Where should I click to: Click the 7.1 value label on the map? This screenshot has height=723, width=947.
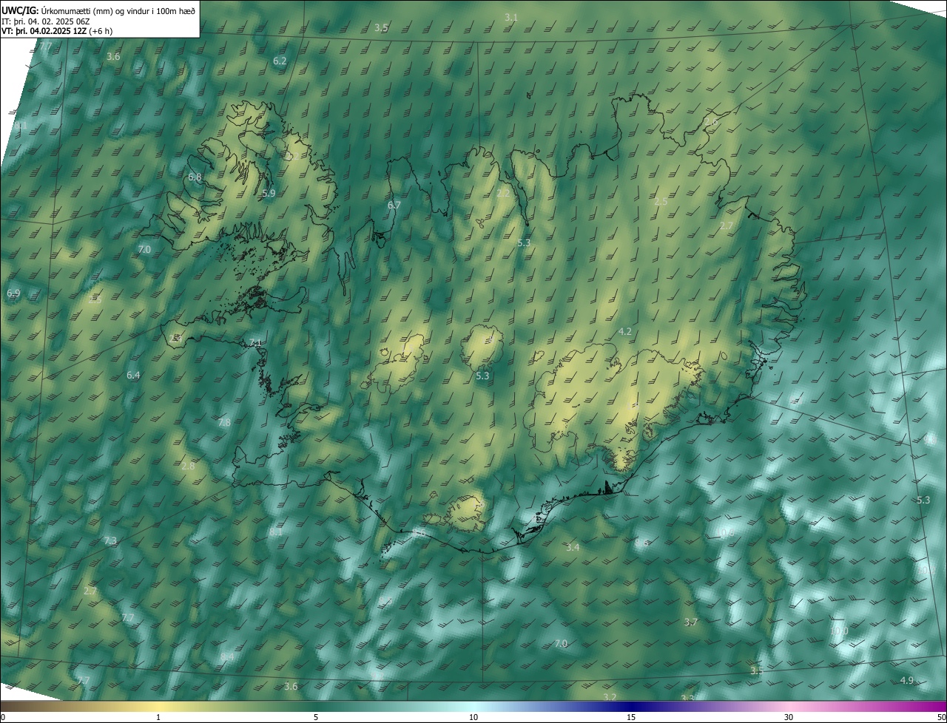[x=255, y=343]
